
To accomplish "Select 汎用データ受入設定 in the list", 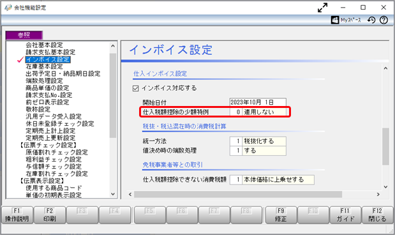I will pos(54,116).
